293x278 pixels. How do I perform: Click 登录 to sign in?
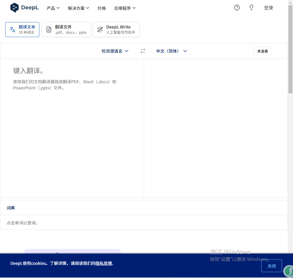tap(269, 8)
